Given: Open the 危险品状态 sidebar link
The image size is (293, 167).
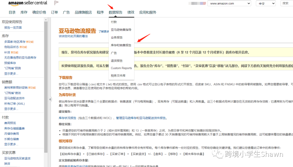Looking at the screenshot, I should 11,47.
